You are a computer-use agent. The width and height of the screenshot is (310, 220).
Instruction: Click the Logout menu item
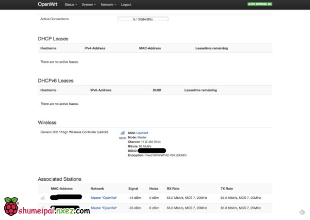point(126,4)
